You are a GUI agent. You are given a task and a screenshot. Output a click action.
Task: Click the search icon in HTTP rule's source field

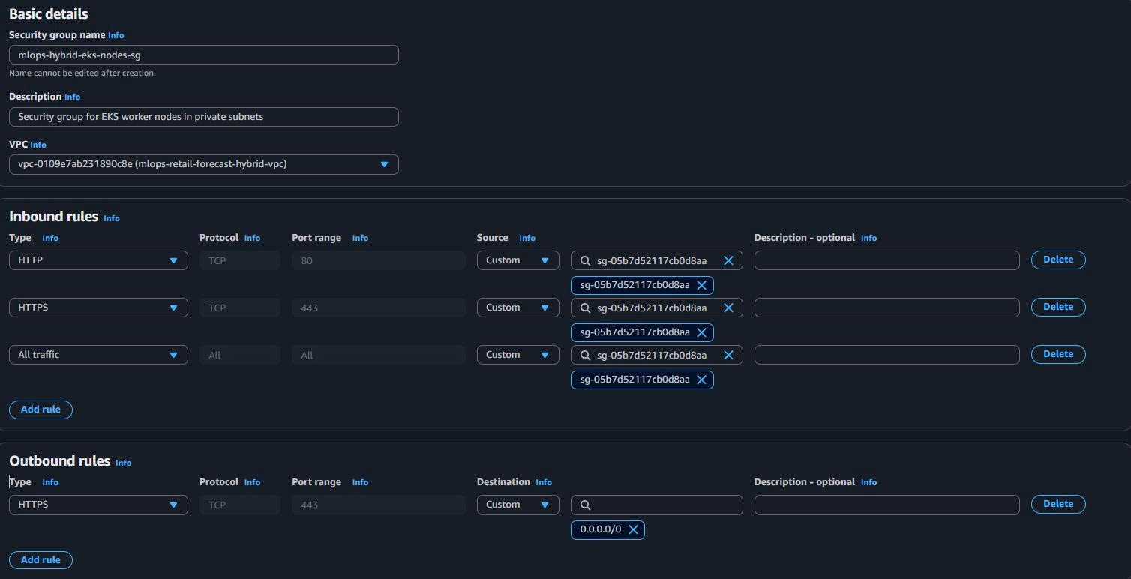585,260
